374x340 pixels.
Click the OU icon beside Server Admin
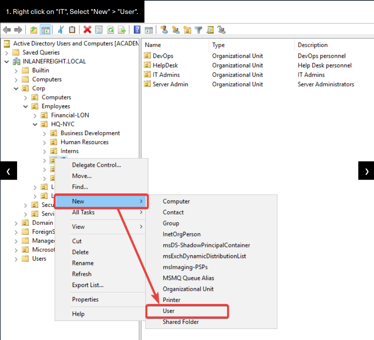(x=148, y=84)
